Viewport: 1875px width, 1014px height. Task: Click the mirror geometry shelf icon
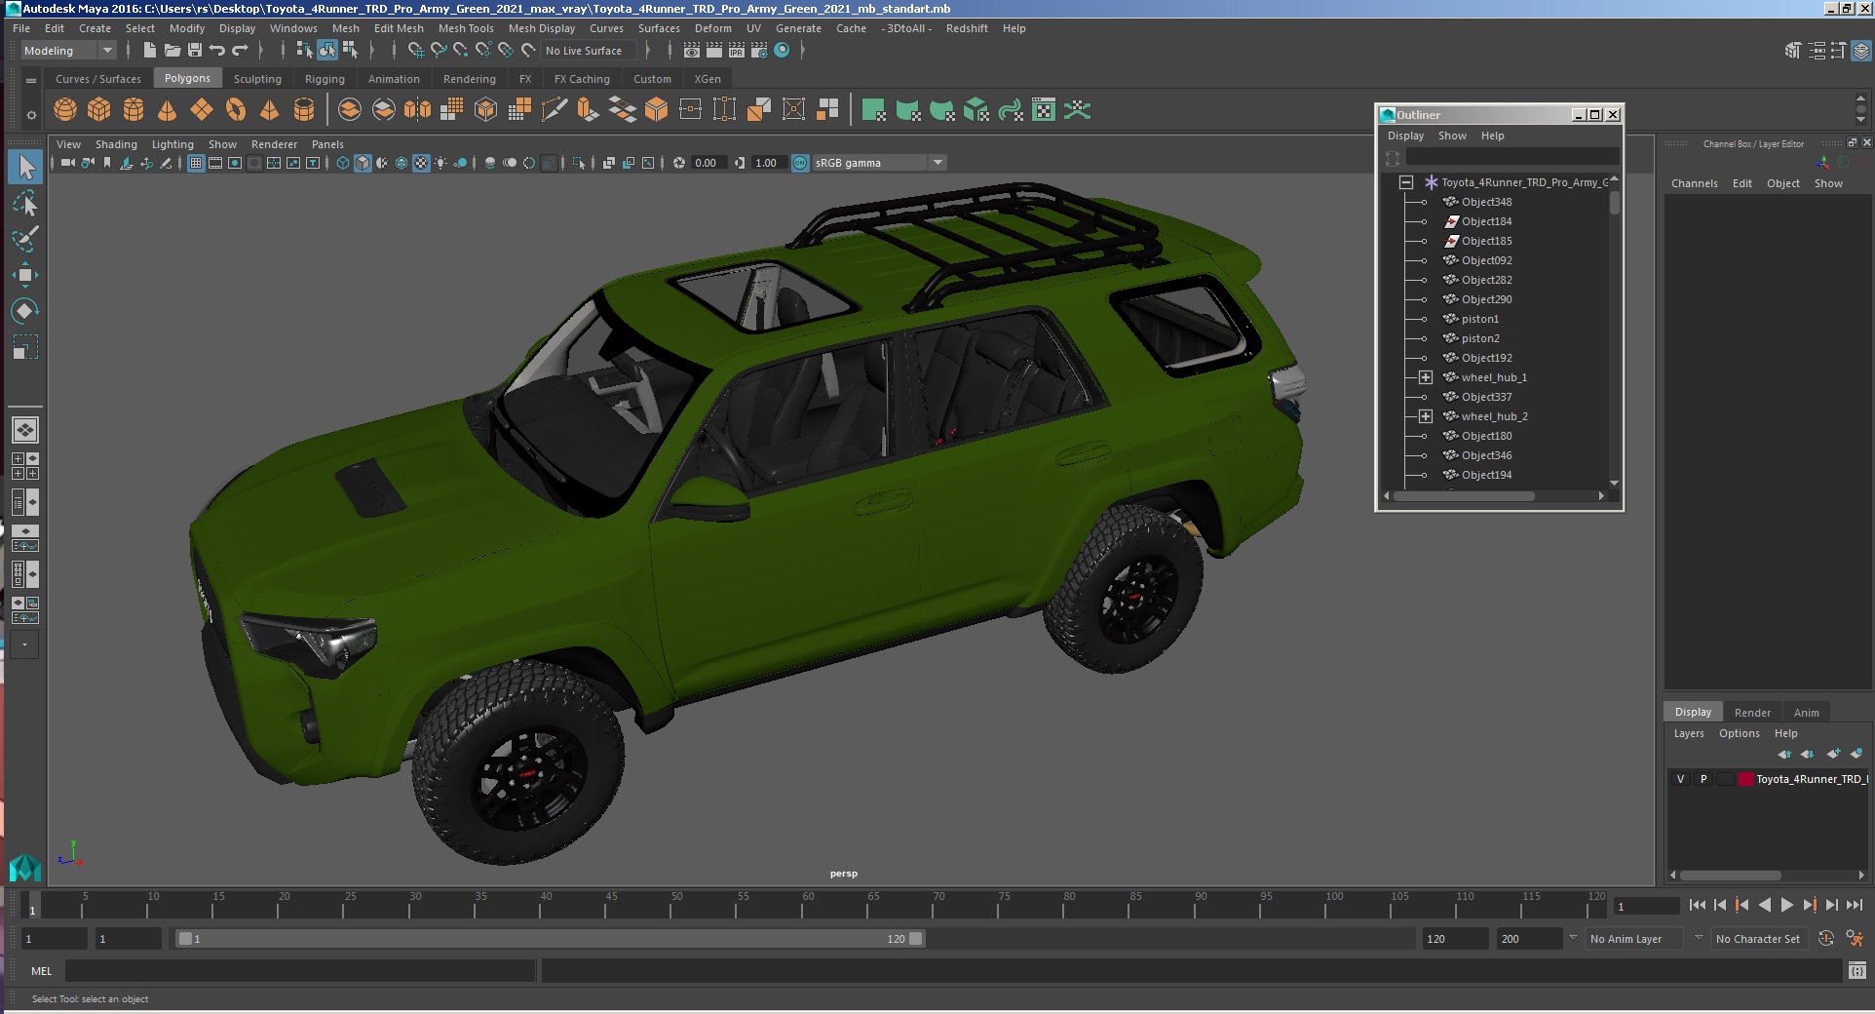[x=417, y=110]
